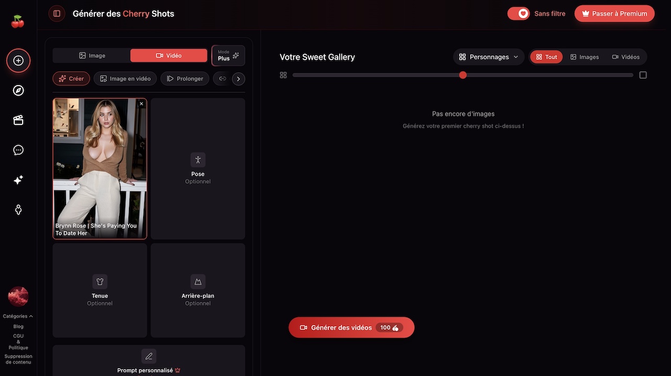This screenshot has height=376, width=671.
Task: Remove the Brynn Rose character with X
Action: click(142, 104)
